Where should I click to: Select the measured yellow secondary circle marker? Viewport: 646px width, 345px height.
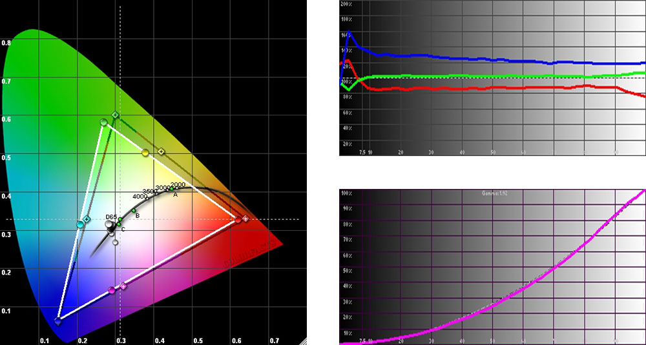coord(145,153)
